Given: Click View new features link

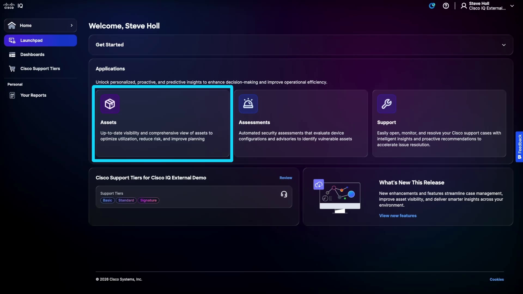Looking at the screenshot, I should tap(398, 216).
